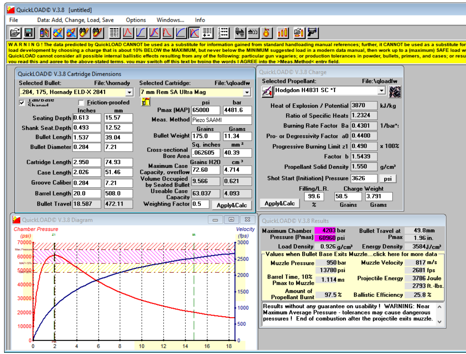Click the psi unit button for Shot Start Pressure
This screenshot has width=466, height=354.
coord(388,179)
